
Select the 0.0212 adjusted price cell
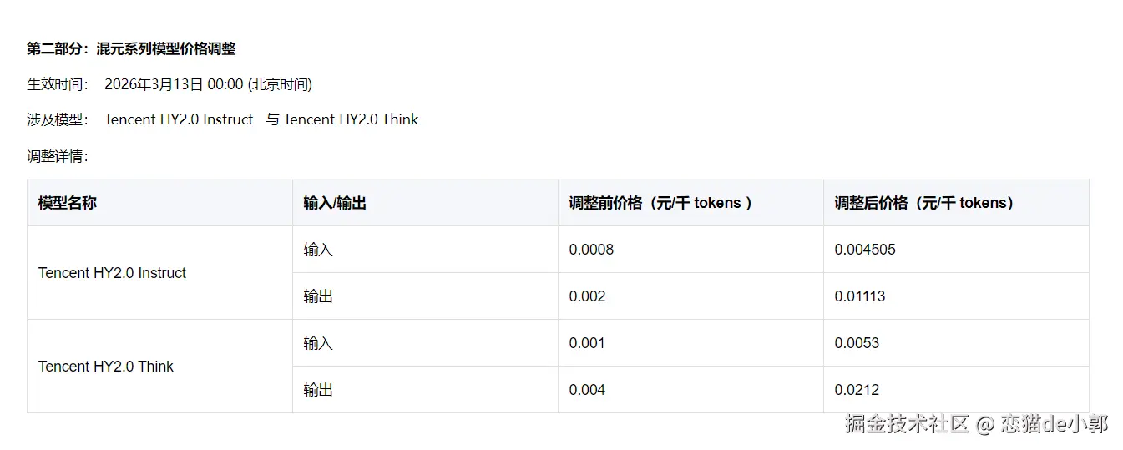(x=857, y=390)
